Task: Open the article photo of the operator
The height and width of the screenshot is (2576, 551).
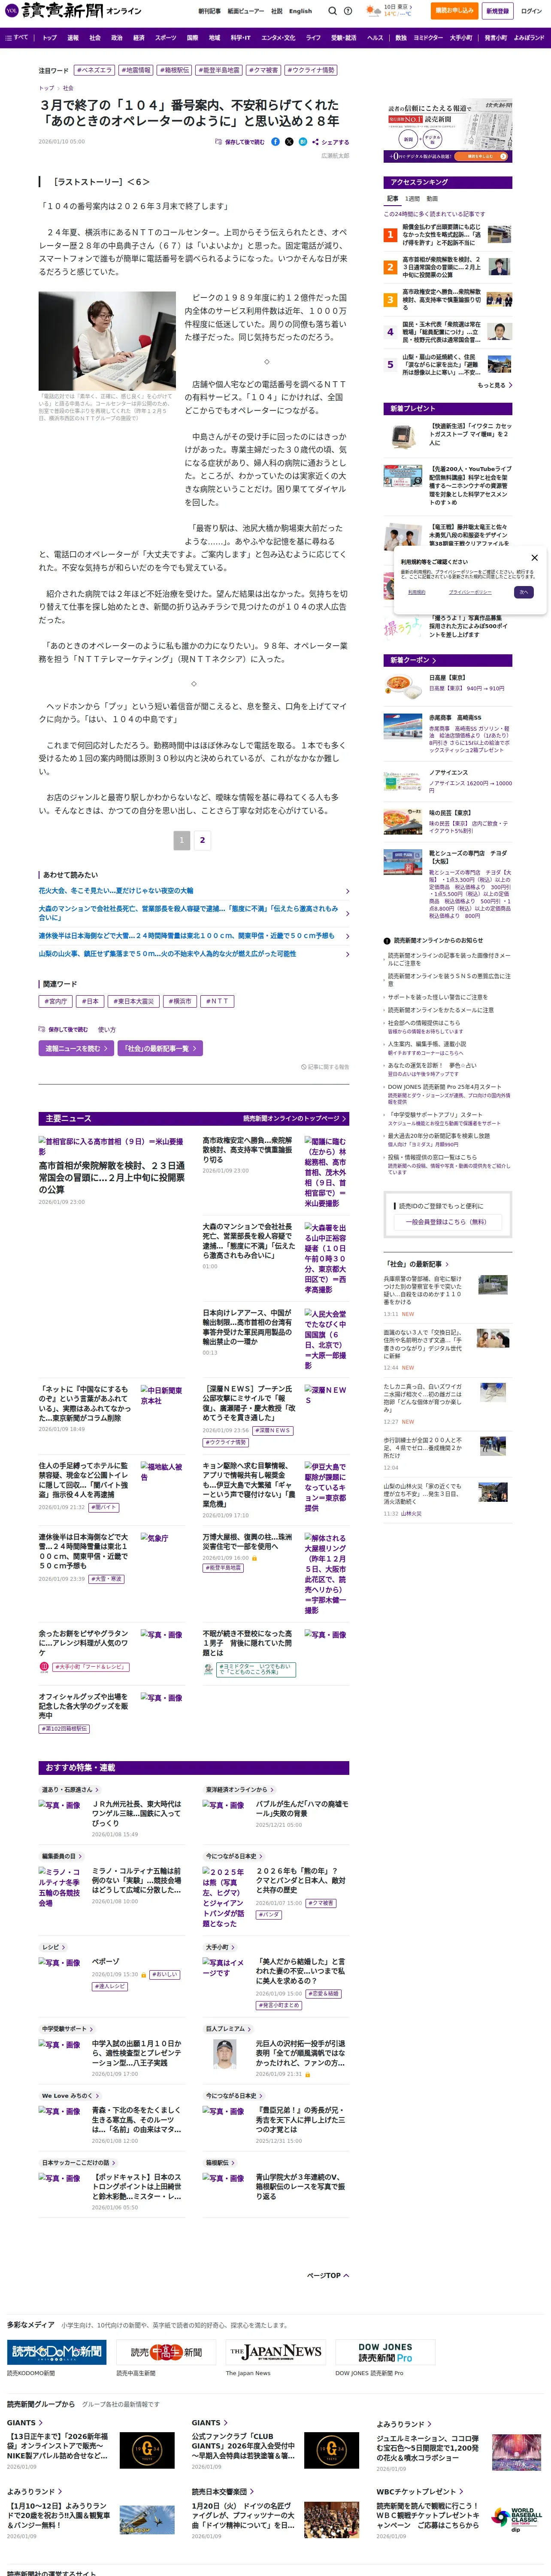Action: (107, 340)
